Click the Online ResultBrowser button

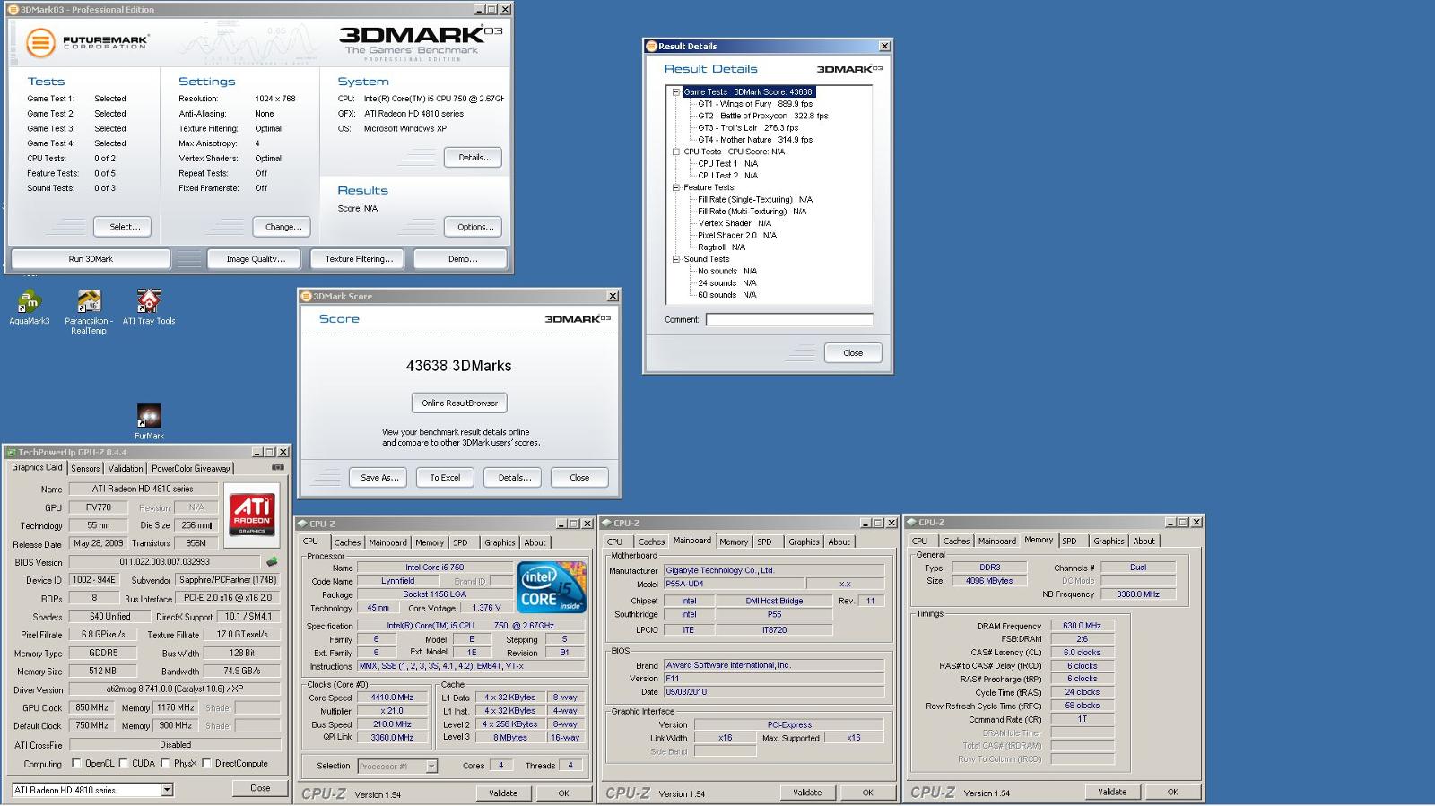click(459, 403)
